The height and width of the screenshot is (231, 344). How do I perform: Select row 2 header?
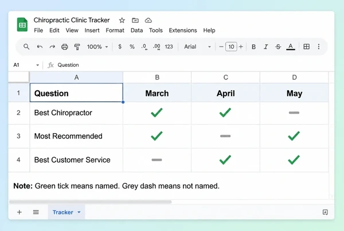19,113
